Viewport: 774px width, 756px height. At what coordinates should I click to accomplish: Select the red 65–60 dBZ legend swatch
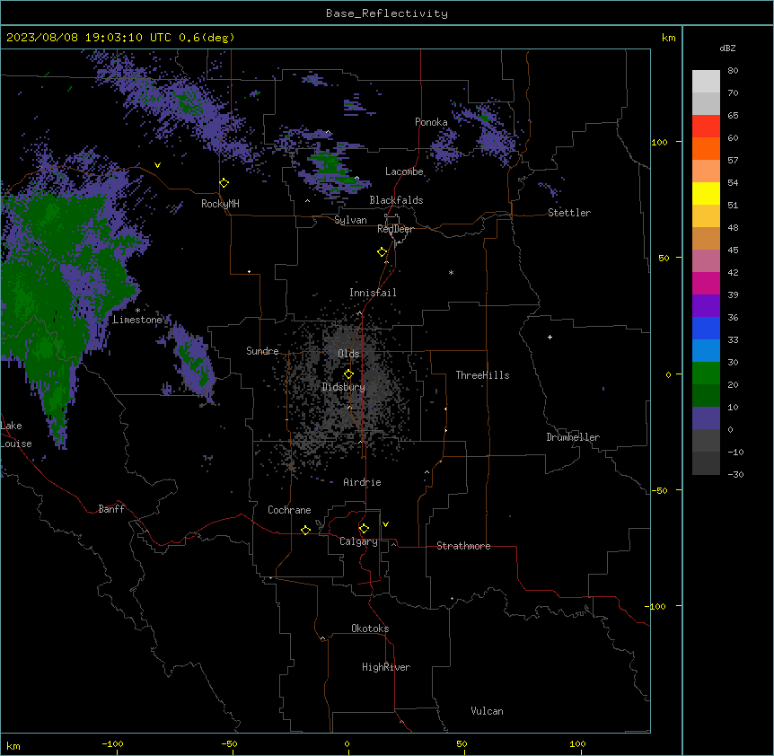tap(706, 127)
